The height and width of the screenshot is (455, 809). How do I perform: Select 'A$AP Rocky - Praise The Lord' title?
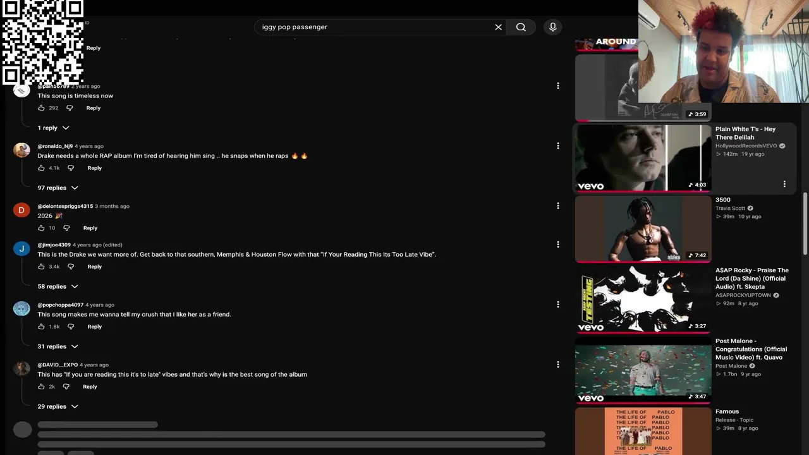coord(752,279)
